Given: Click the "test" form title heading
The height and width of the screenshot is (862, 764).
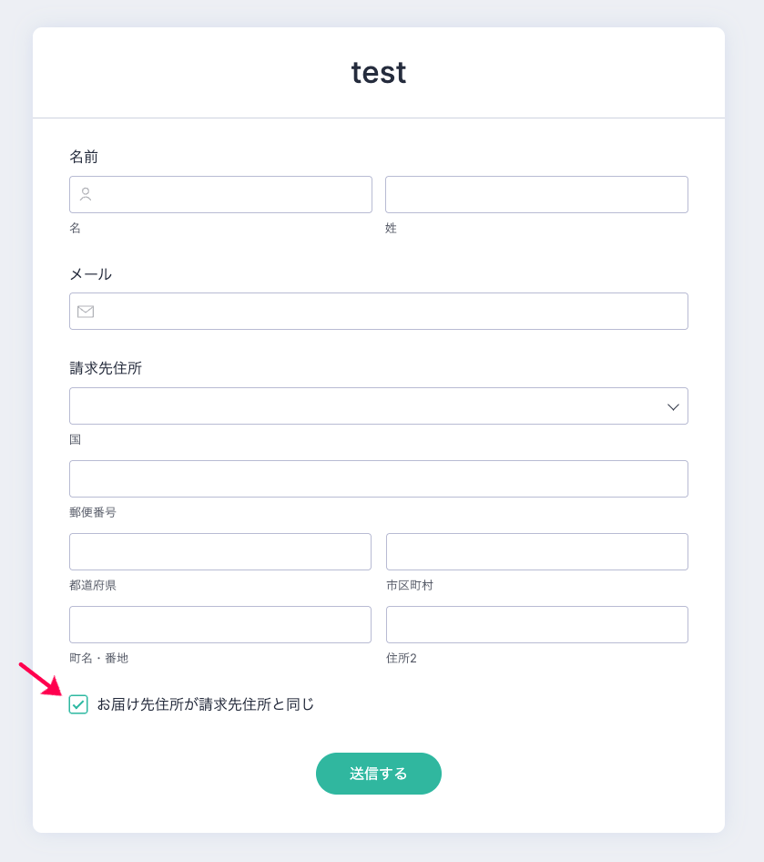Looking at the screenshot, I should pos(379,73).
